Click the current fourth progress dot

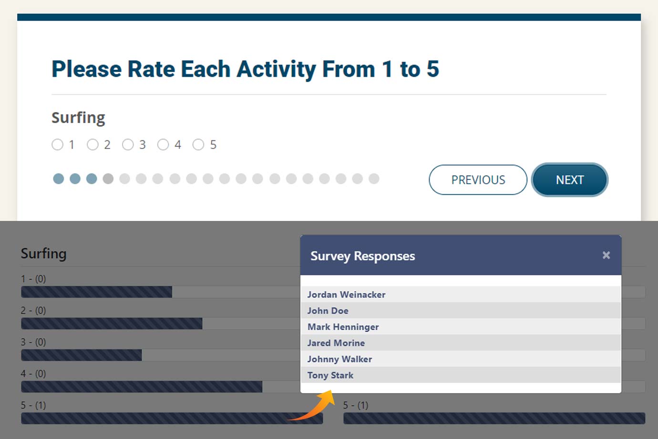tap(108, 179)
